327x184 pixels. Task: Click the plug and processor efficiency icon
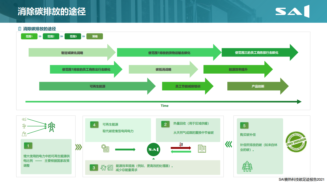click(107, 168)
